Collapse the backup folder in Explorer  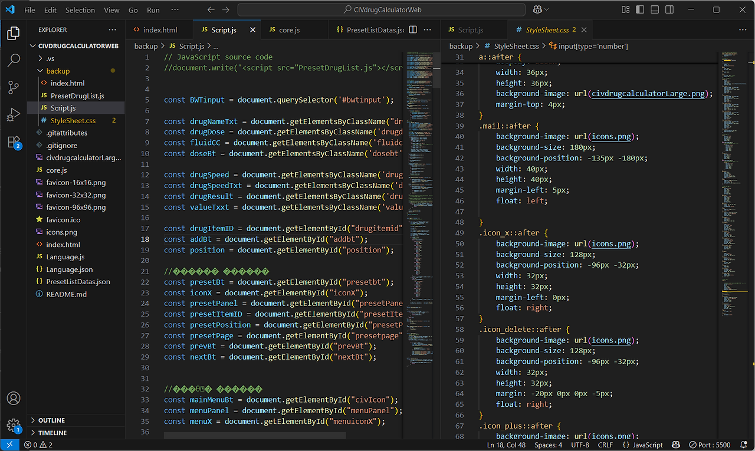(x=57, y=71)
